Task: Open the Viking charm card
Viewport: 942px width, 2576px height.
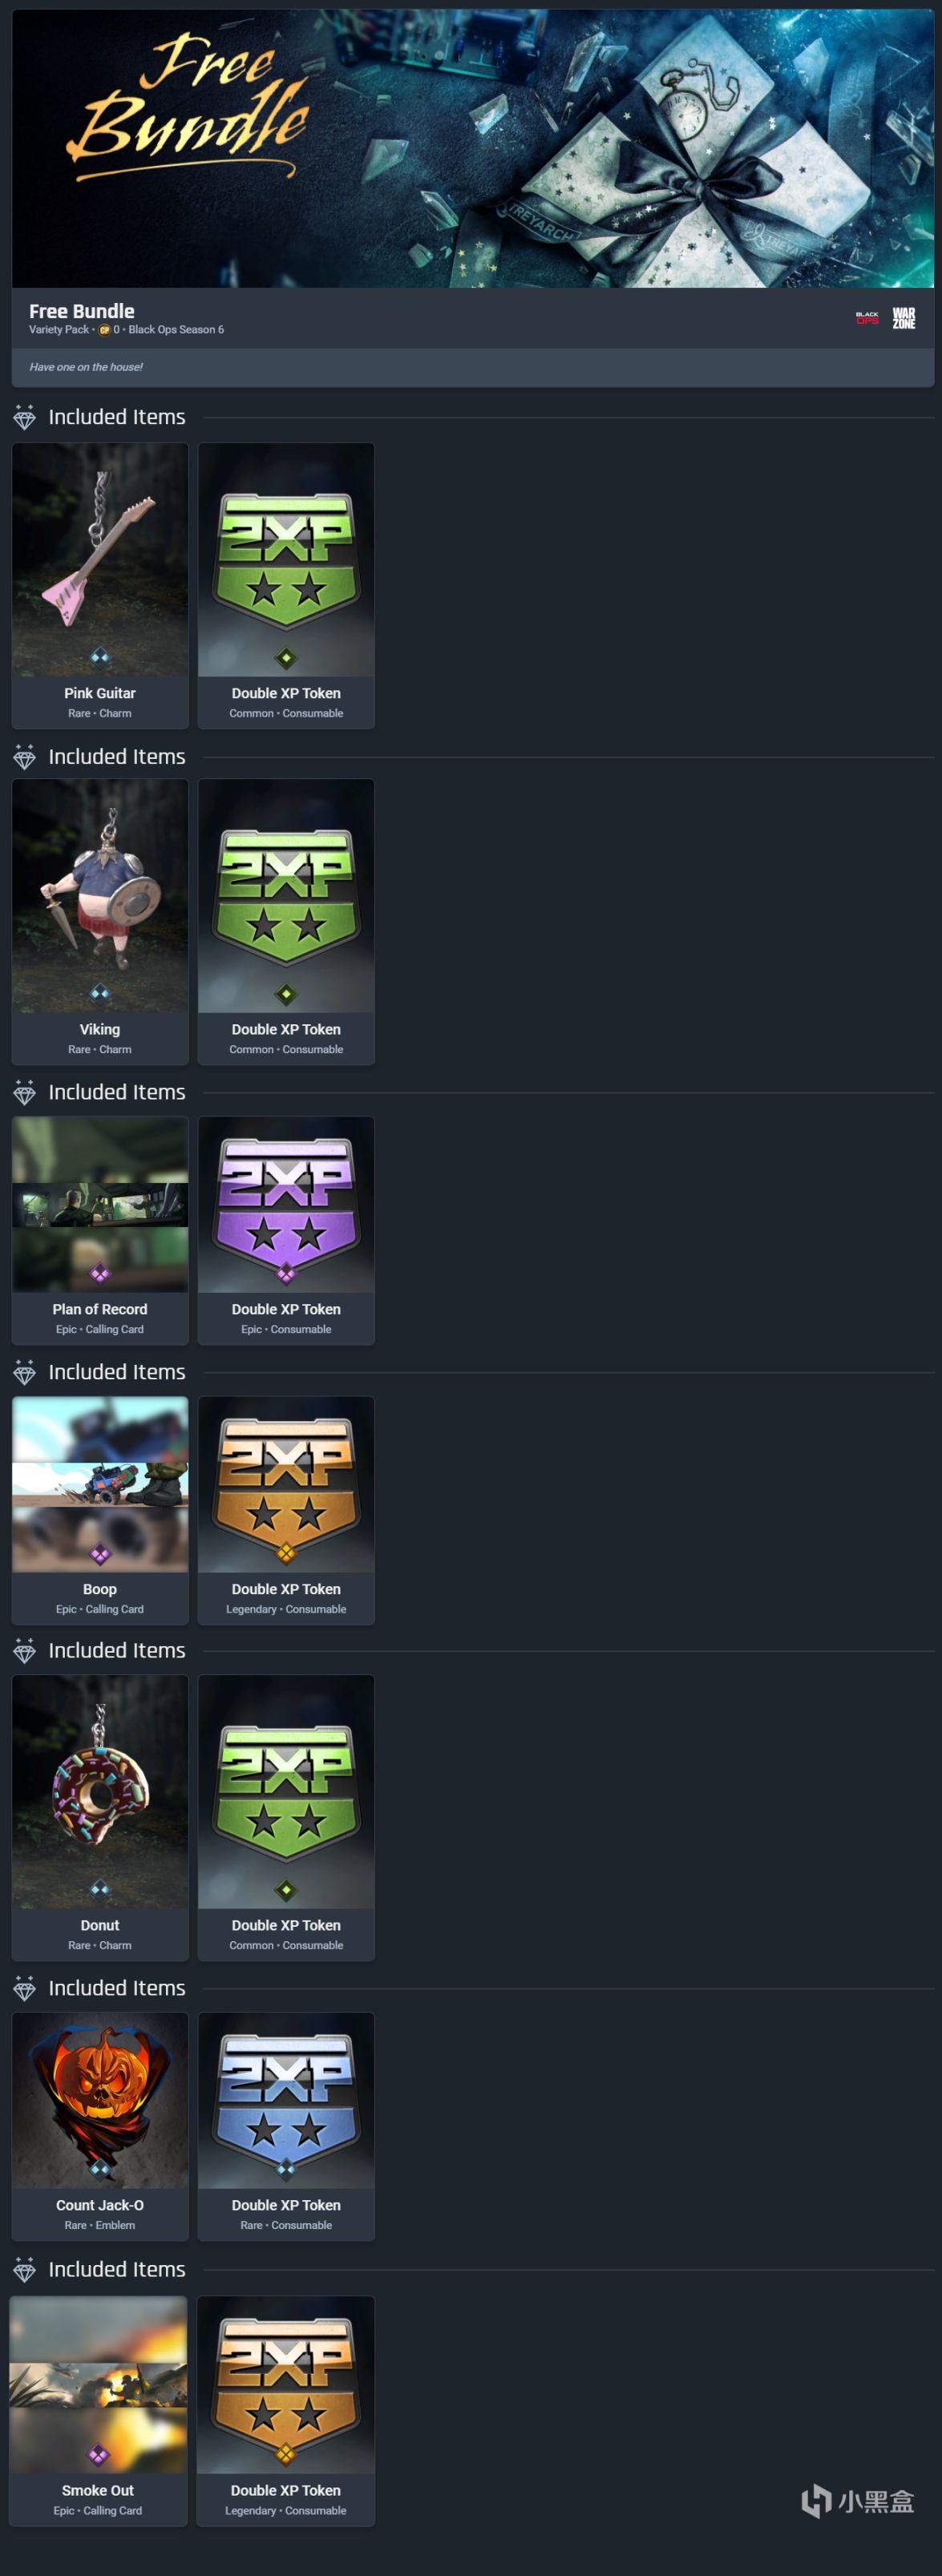Action: (100, 922)
